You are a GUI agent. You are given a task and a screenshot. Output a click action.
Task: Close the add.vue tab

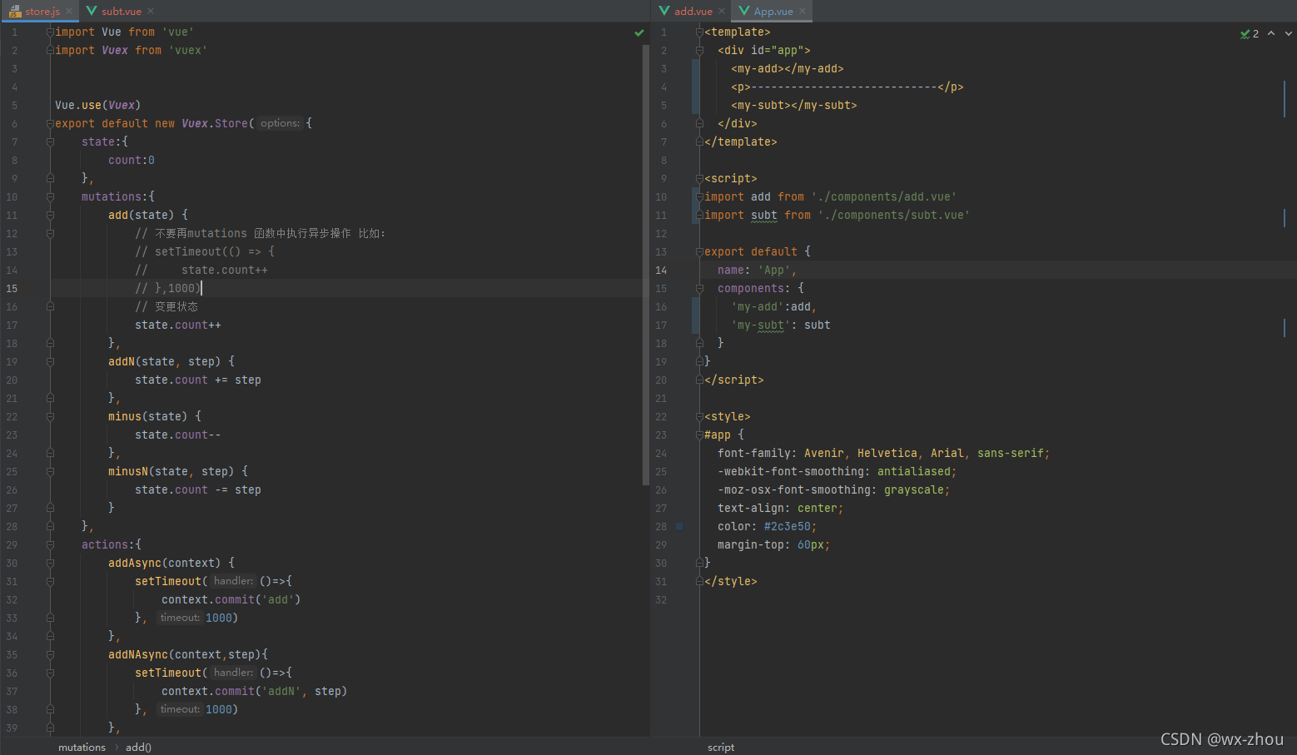coord(722,11)
